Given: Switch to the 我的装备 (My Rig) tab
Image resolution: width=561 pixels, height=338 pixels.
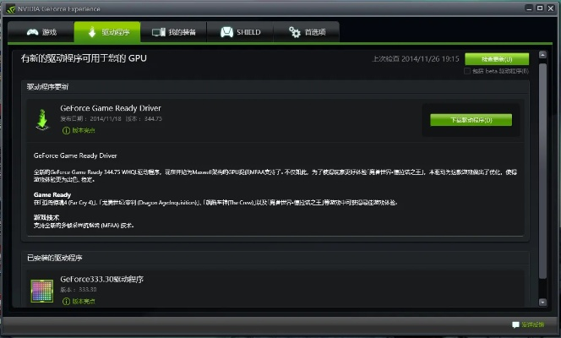Looking at the screenshot, I should click(x=173, y=32).
